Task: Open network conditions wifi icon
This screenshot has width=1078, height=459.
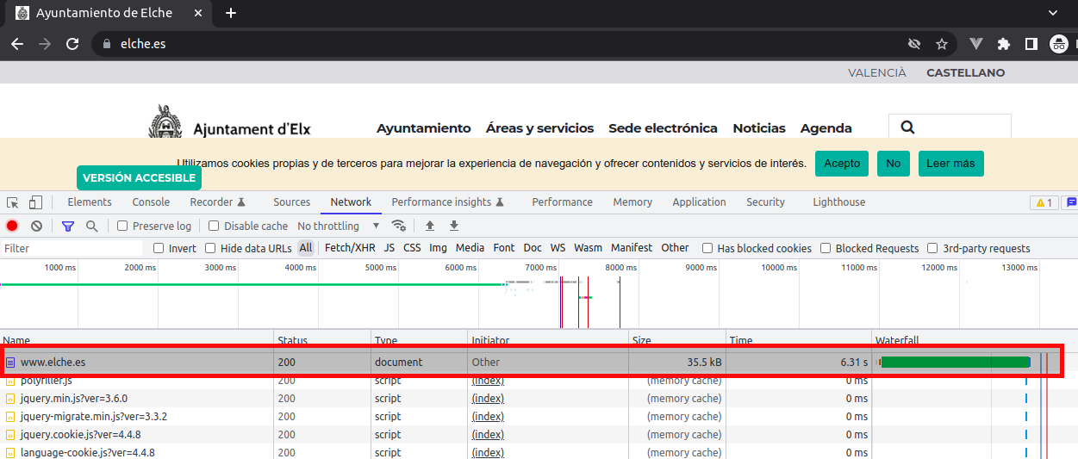Action: pyautogui.click(x=399, y=226)
